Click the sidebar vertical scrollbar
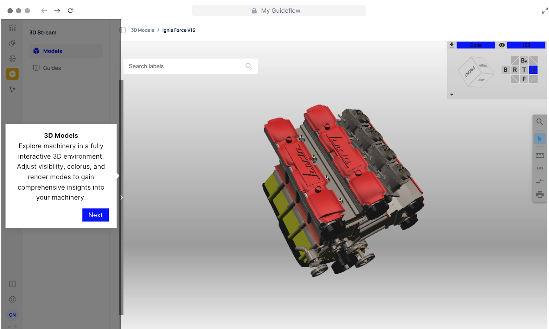The width and height of the screenshot is (549, 329). click(x=121, y=197)
